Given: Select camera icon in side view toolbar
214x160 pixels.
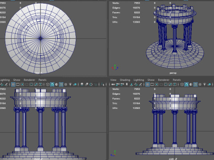Looking at the screenshot, I should pos(113,84).
